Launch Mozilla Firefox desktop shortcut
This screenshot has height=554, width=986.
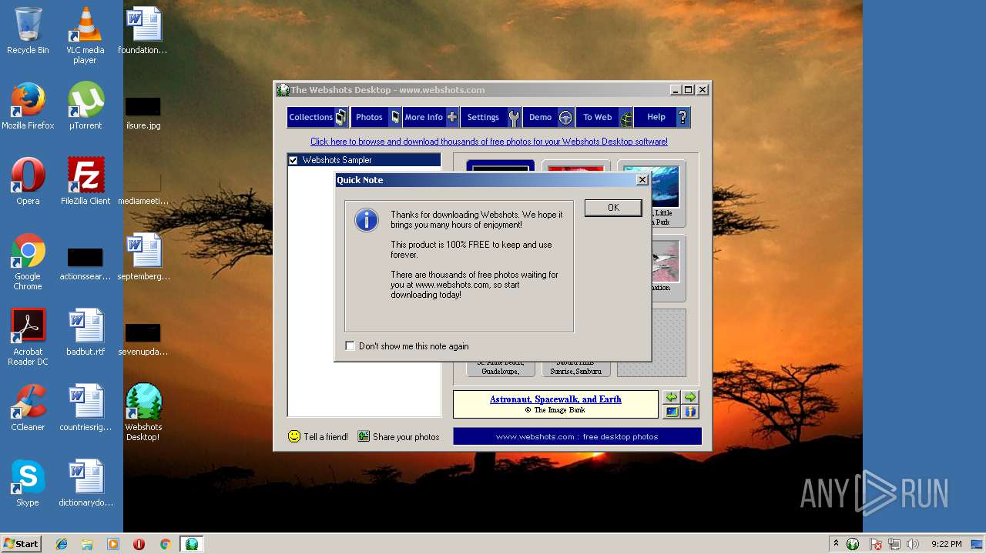tap(28, 106)
